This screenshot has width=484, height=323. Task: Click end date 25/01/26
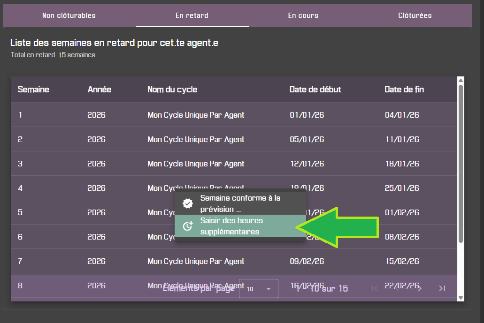pos(402,188)
